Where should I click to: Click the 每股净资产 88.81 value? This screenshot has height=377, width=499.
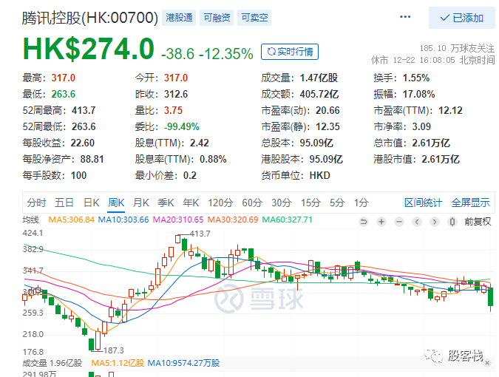tap(92, 159)
